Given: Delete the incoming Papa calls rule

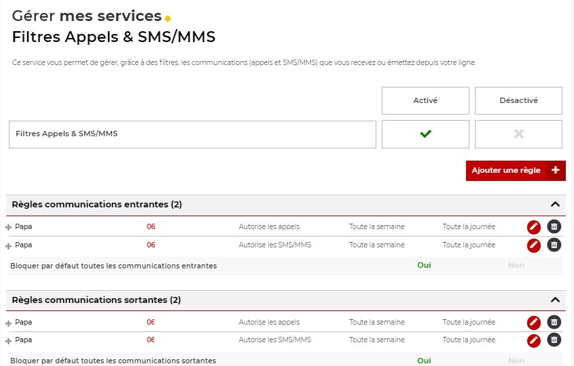Looking at the screenshot, I should point(554,227).
